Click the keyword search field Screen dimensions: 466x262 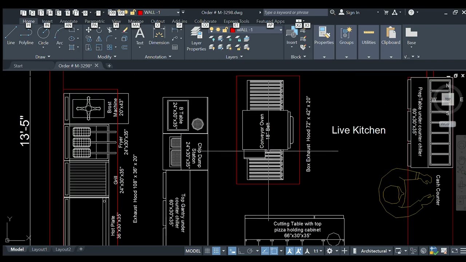(x=295, y=12)
